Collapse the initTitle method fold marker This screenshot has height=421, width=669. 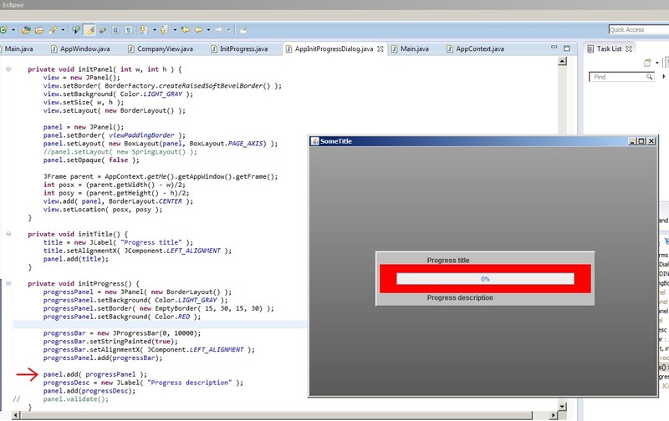(8, 234)
